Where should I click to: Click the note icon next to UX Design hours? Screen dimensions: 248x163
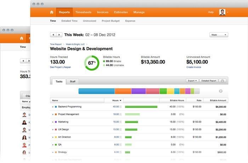pyautogui.click(x=120, y=130)
